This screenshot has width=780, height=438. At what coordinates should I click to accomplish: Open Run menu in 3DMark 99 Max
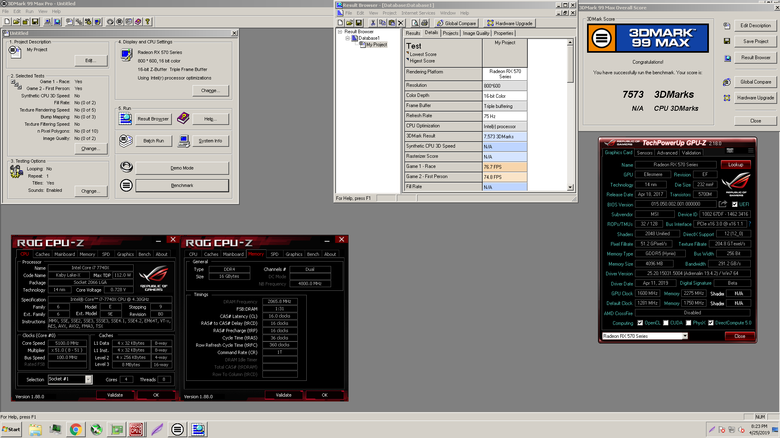[30, 11]
